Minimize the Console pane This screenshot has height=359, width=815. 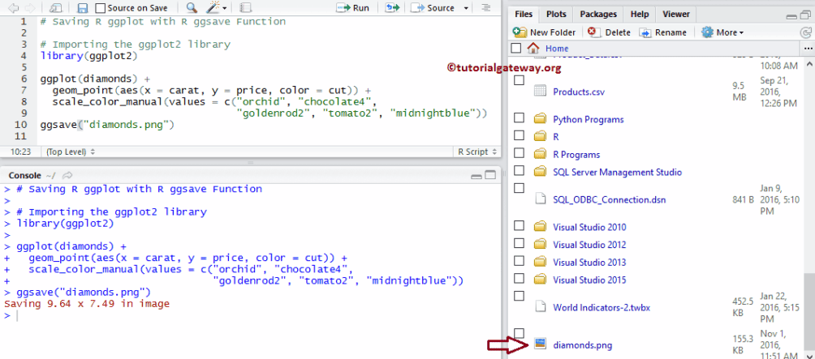tap(476, 175)
